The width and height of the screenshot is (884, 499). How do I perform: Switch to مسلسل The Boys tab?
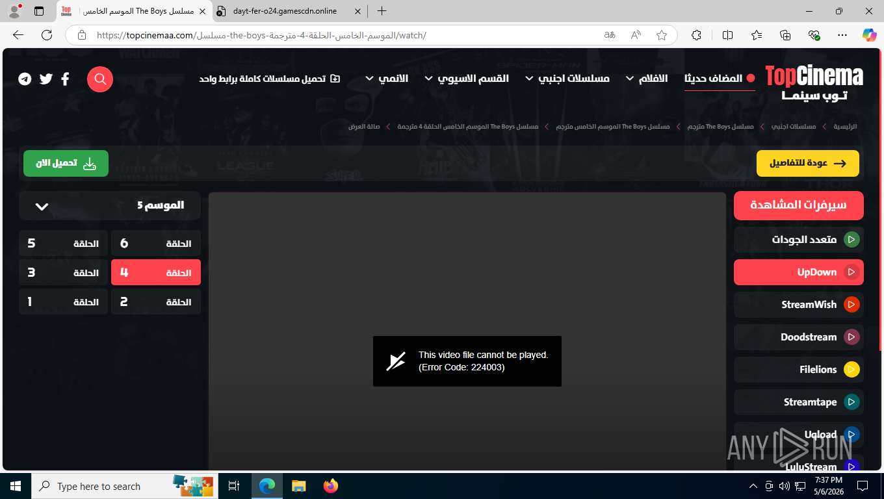pos(133,11)
